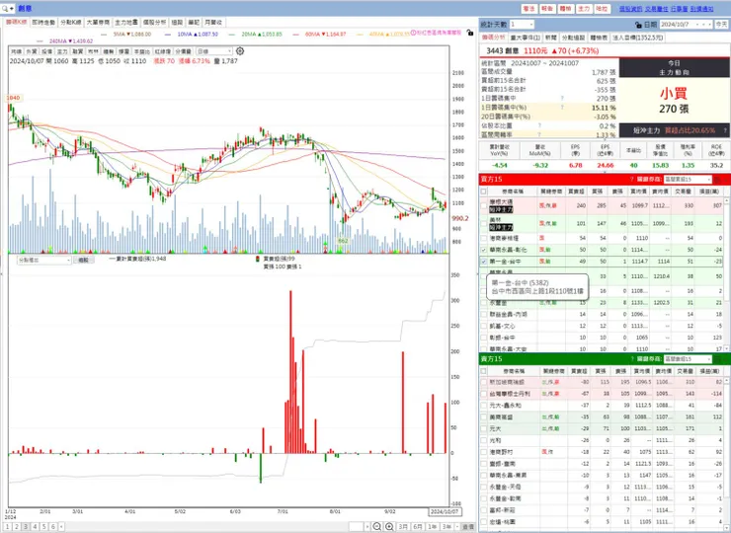Sort 賣方15 table by 交易量 column header
This screenshot has height=533, width=731.
[684, 371]
